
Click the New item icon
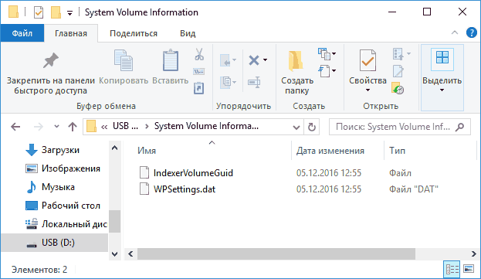click(x=324, y=54)
